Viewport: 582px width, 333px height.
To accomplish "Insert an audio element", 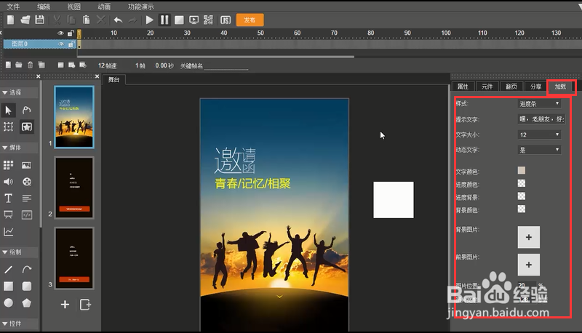I will coord(8,182).
